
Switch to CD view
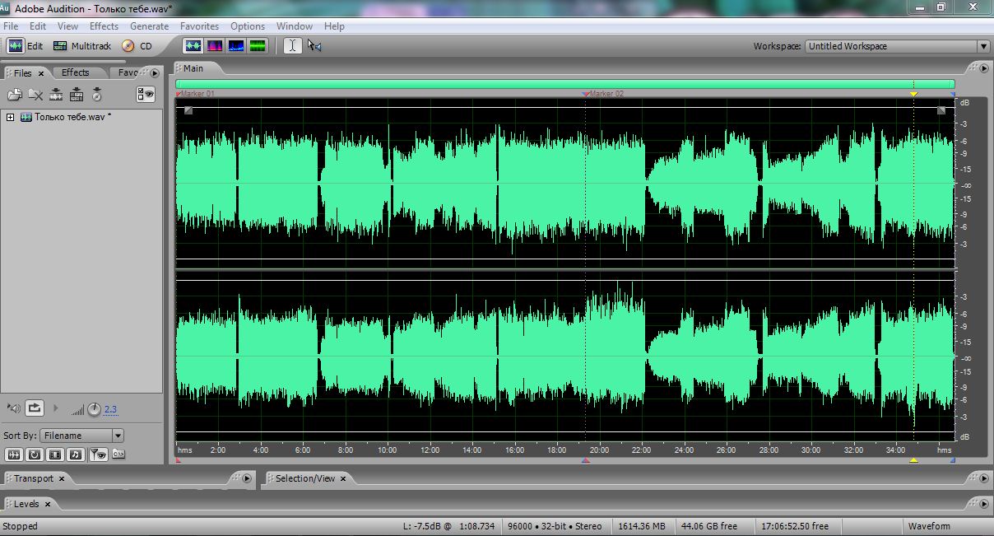(x=137, y=46)
